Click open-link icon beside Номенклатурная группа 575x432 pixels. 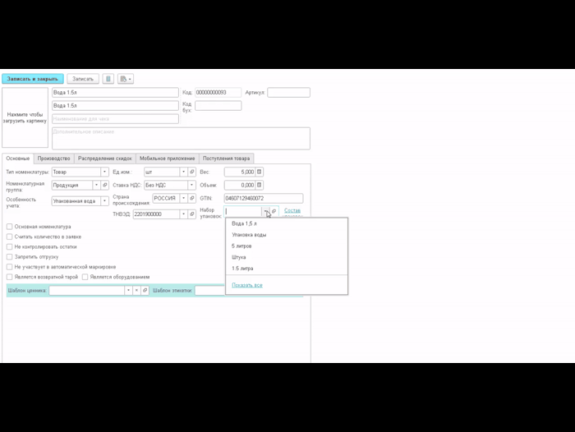(x=105, y=185)
